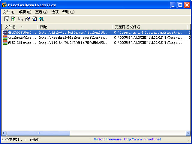Viewport: 192px width, 144px height.
Task: Click the horizontal scrollbar left arrow
Action: 4,133
